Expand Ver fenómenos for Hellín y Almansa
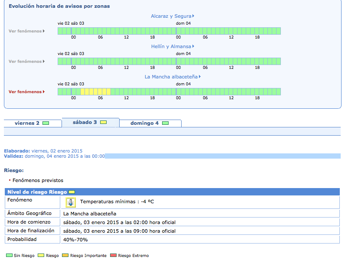This screenshot has width=345, height=260. coord(26,62)
